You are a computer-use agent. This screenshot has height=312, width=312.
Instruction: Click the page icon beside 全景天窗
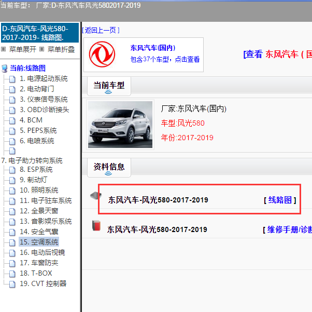click(x=12, y=211)
